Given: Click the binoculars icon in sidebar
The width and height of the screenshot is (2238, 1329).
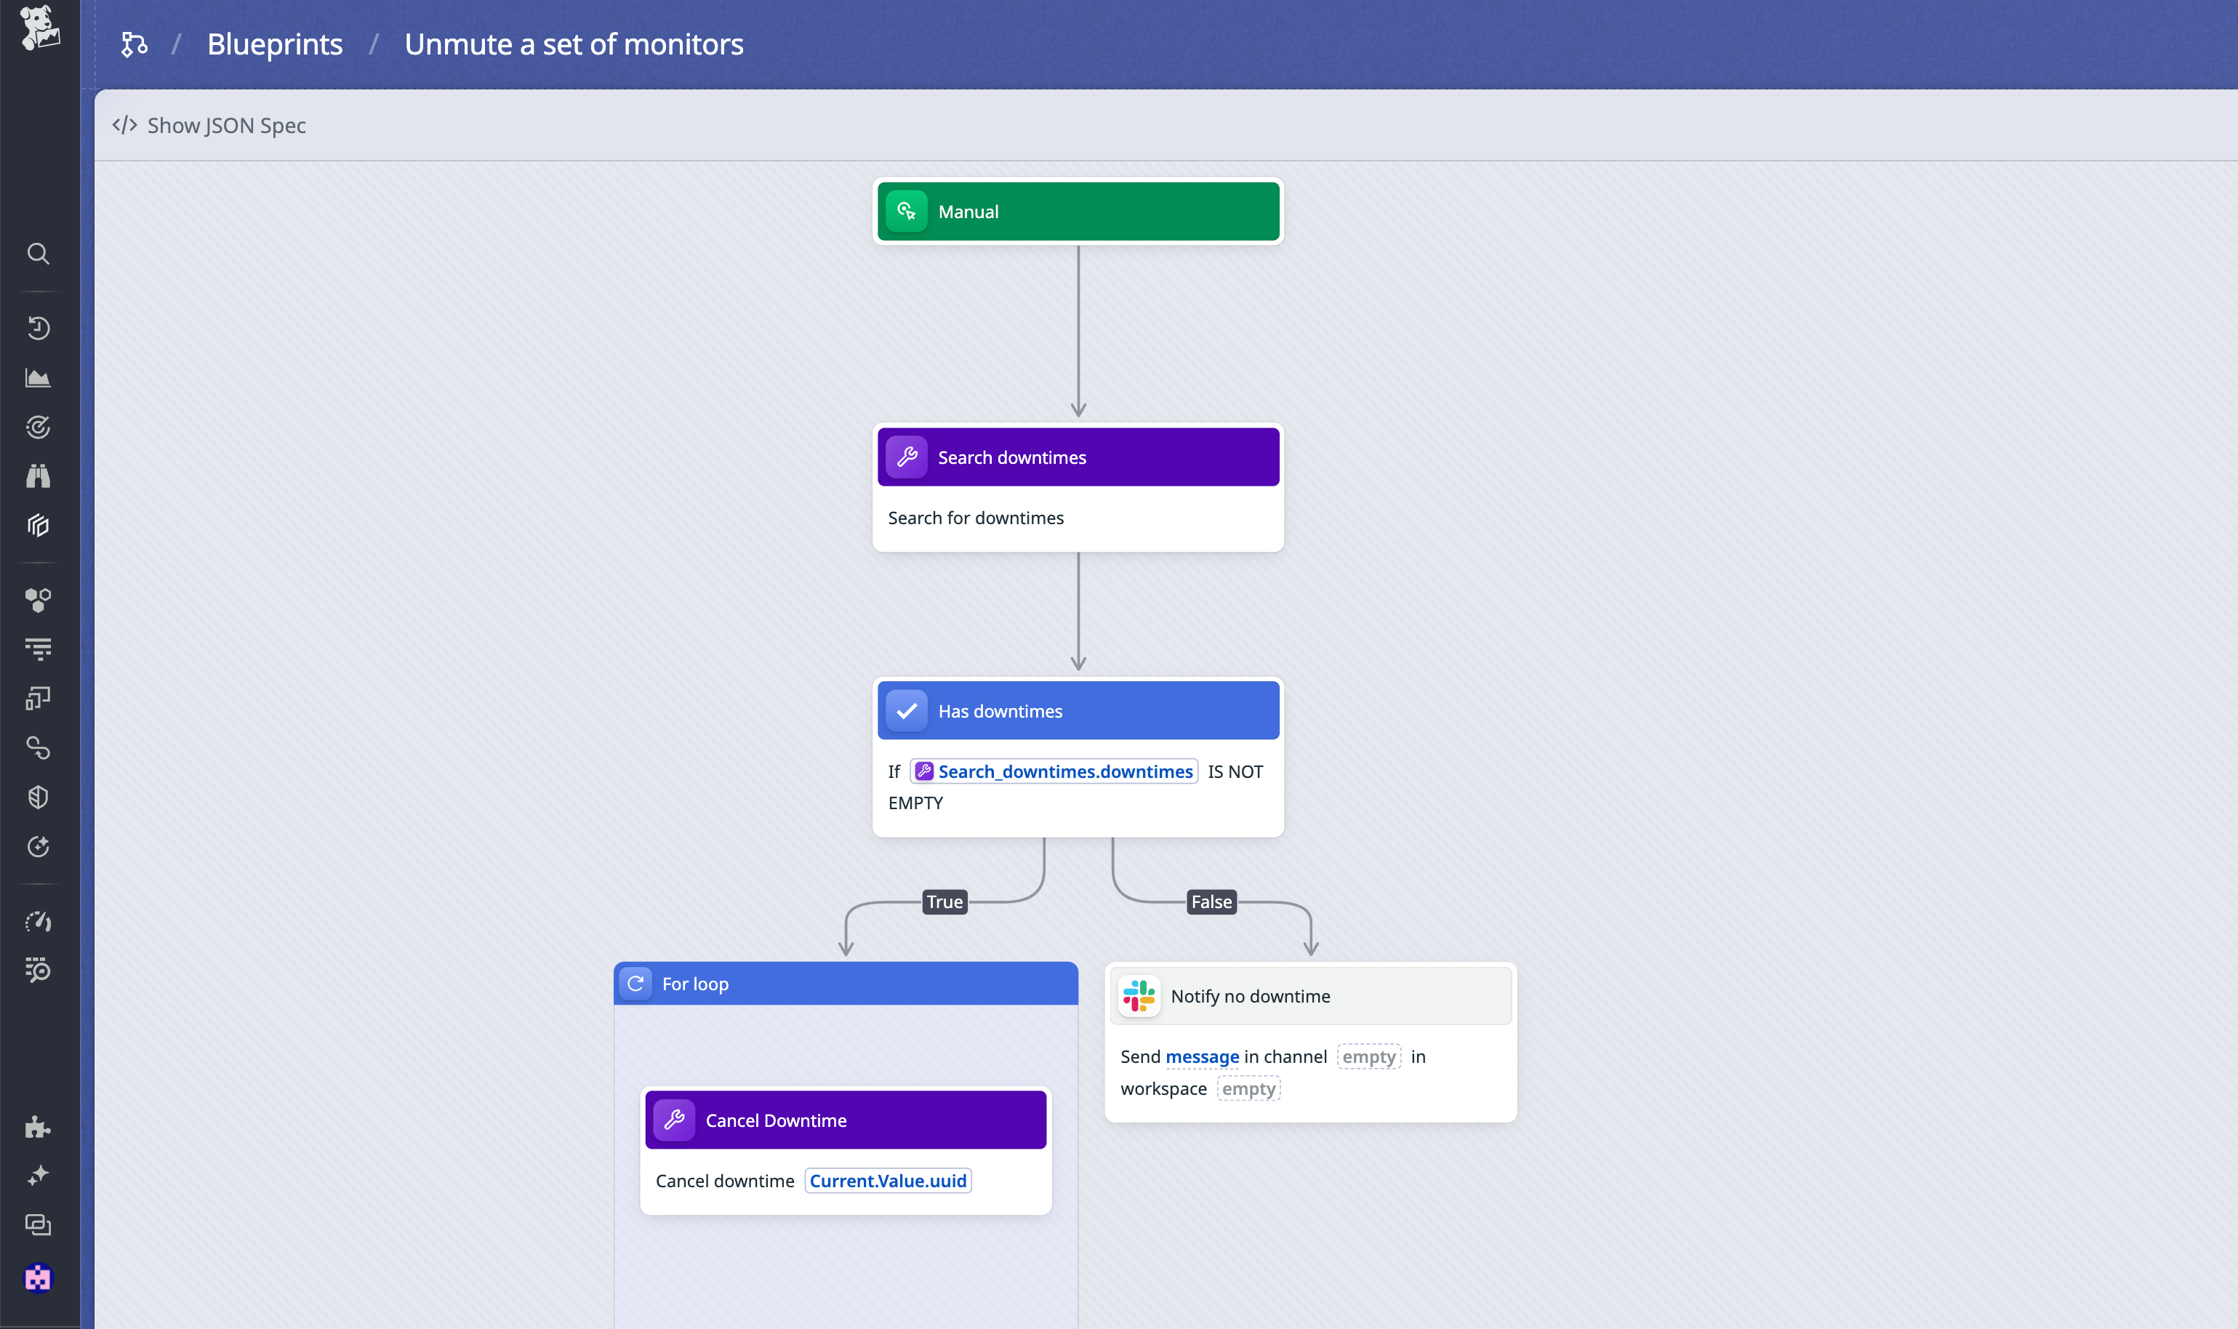Looking at the screenshot, I should (x=38, y=475).
